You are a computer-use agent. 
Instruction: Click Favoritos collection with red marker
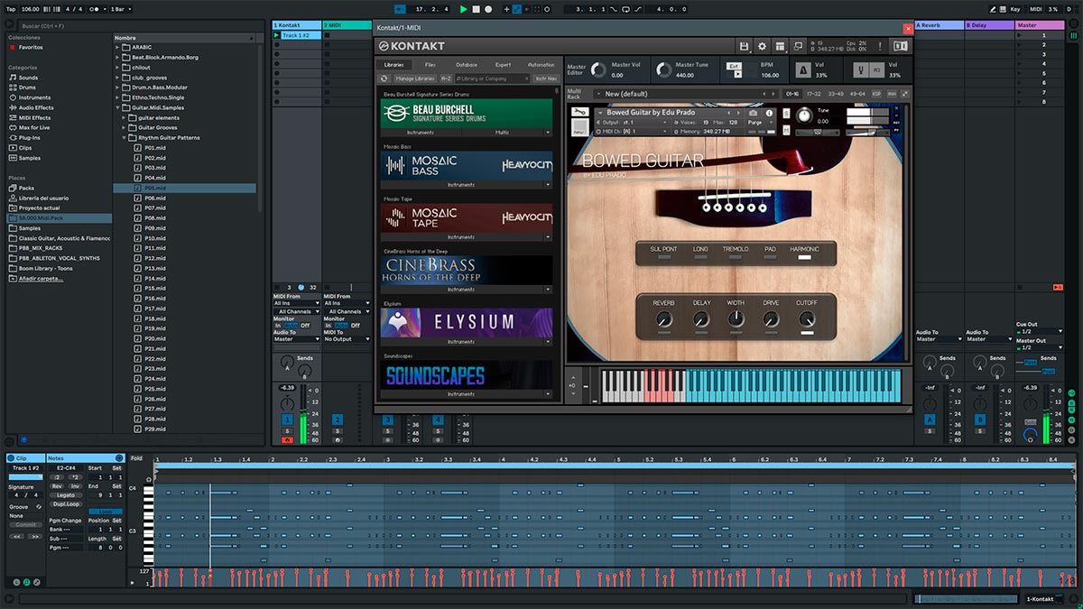click(31, 47)
